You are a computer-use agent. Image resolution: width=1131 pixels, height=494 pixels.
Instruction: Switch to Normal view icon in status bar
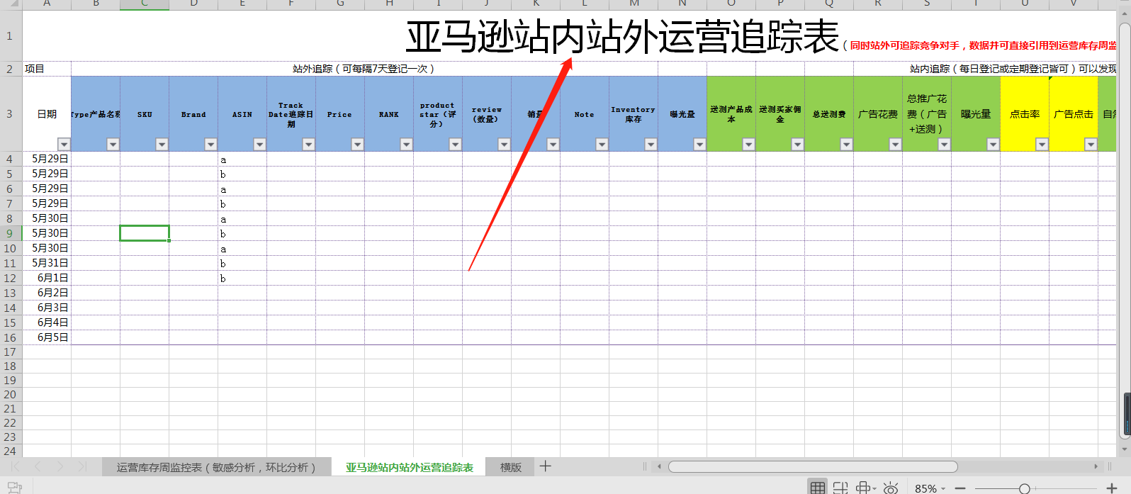[818, 488]
